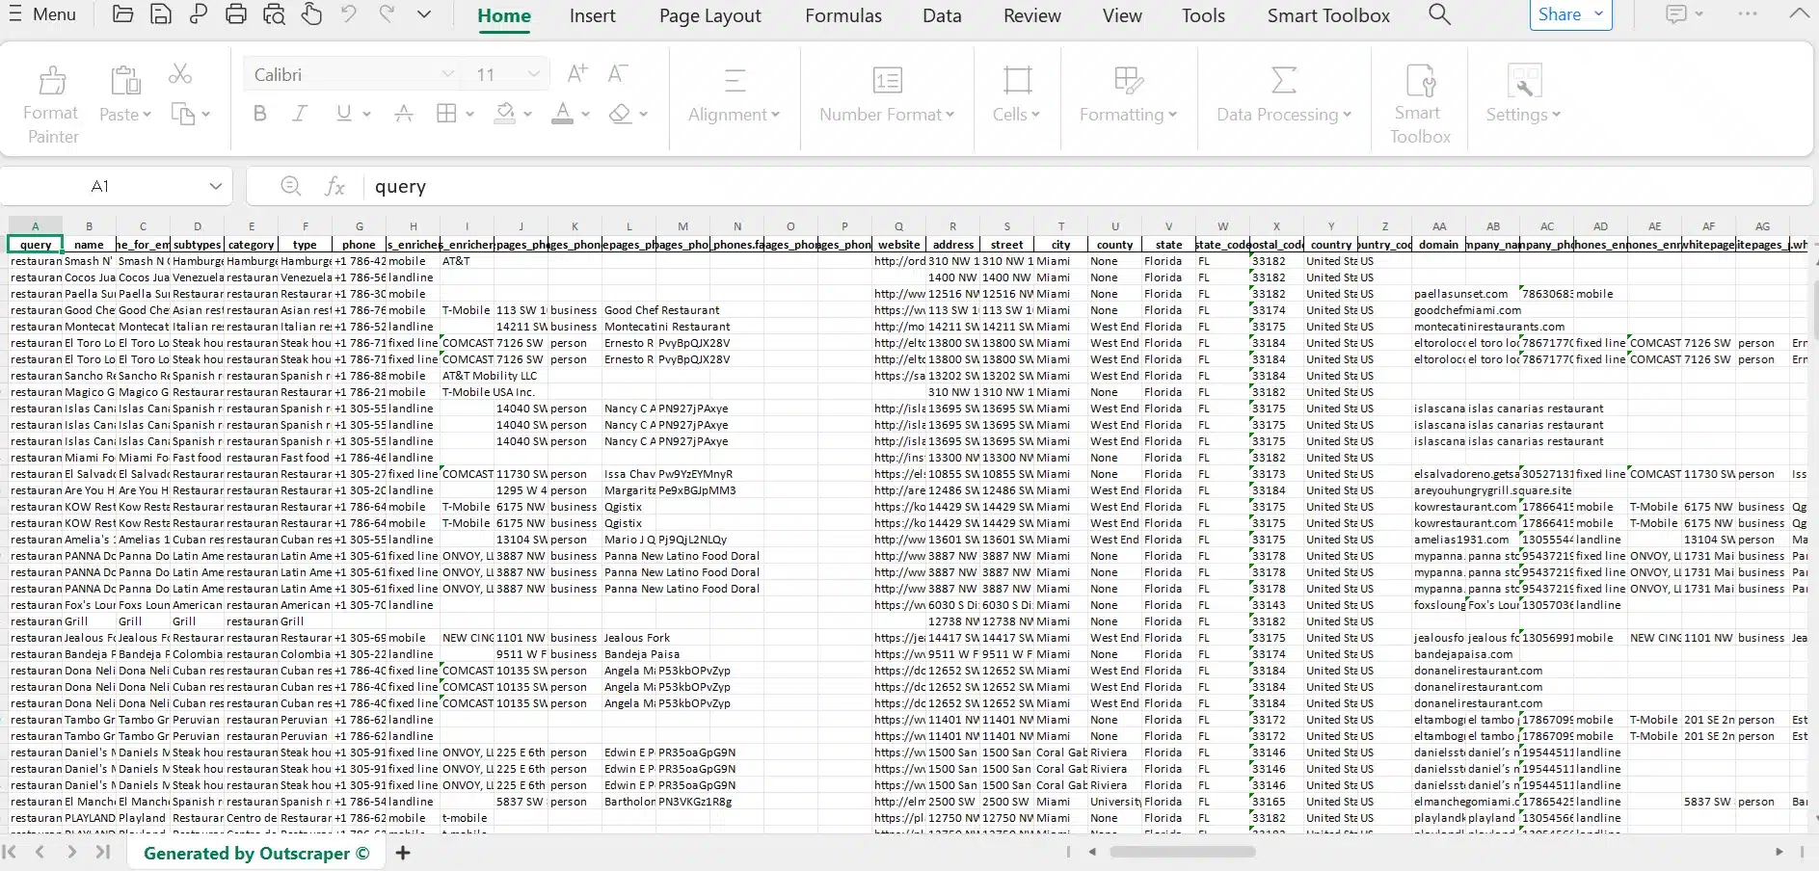
Task: Open the Search magnifier icon
Action: click(x=1439, y=14)
